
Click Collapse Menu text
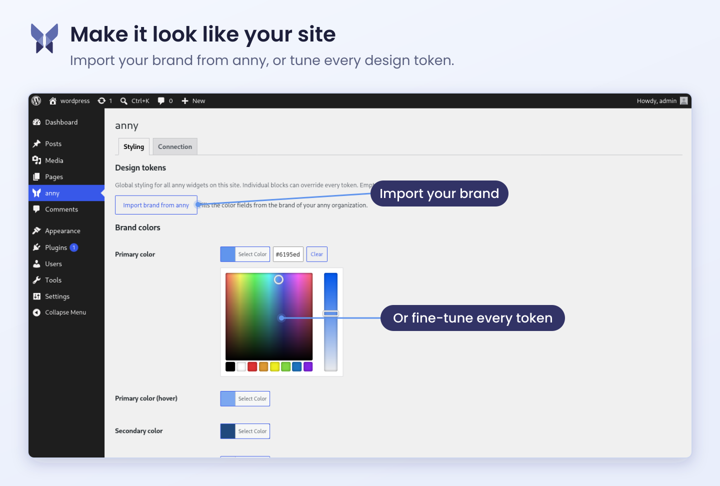point(65,312)
